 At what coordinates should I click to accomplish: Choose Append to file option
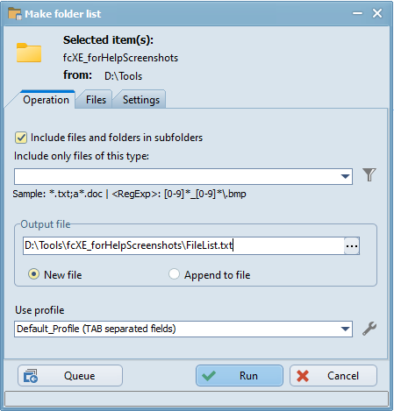174,274
